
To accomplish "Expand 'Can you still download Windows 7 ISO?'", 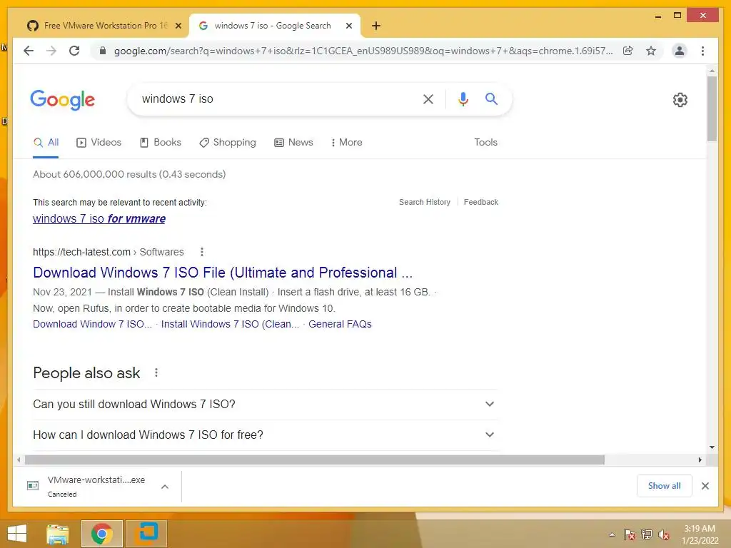I will tap(265, 404).
